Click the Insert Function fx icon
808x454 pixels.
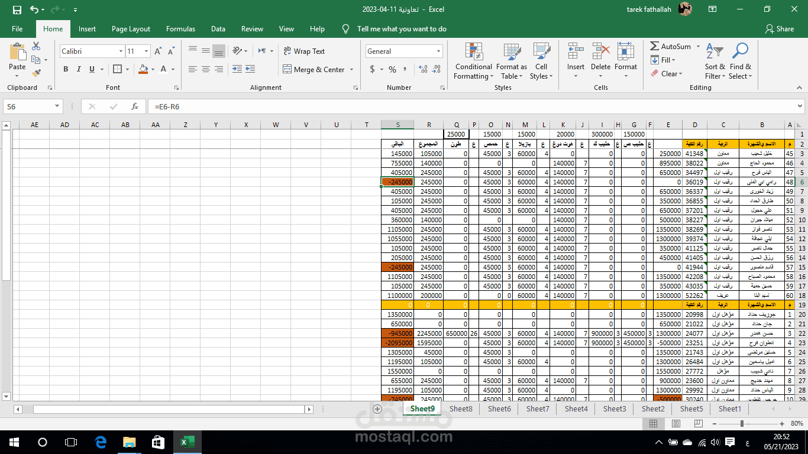135,106
